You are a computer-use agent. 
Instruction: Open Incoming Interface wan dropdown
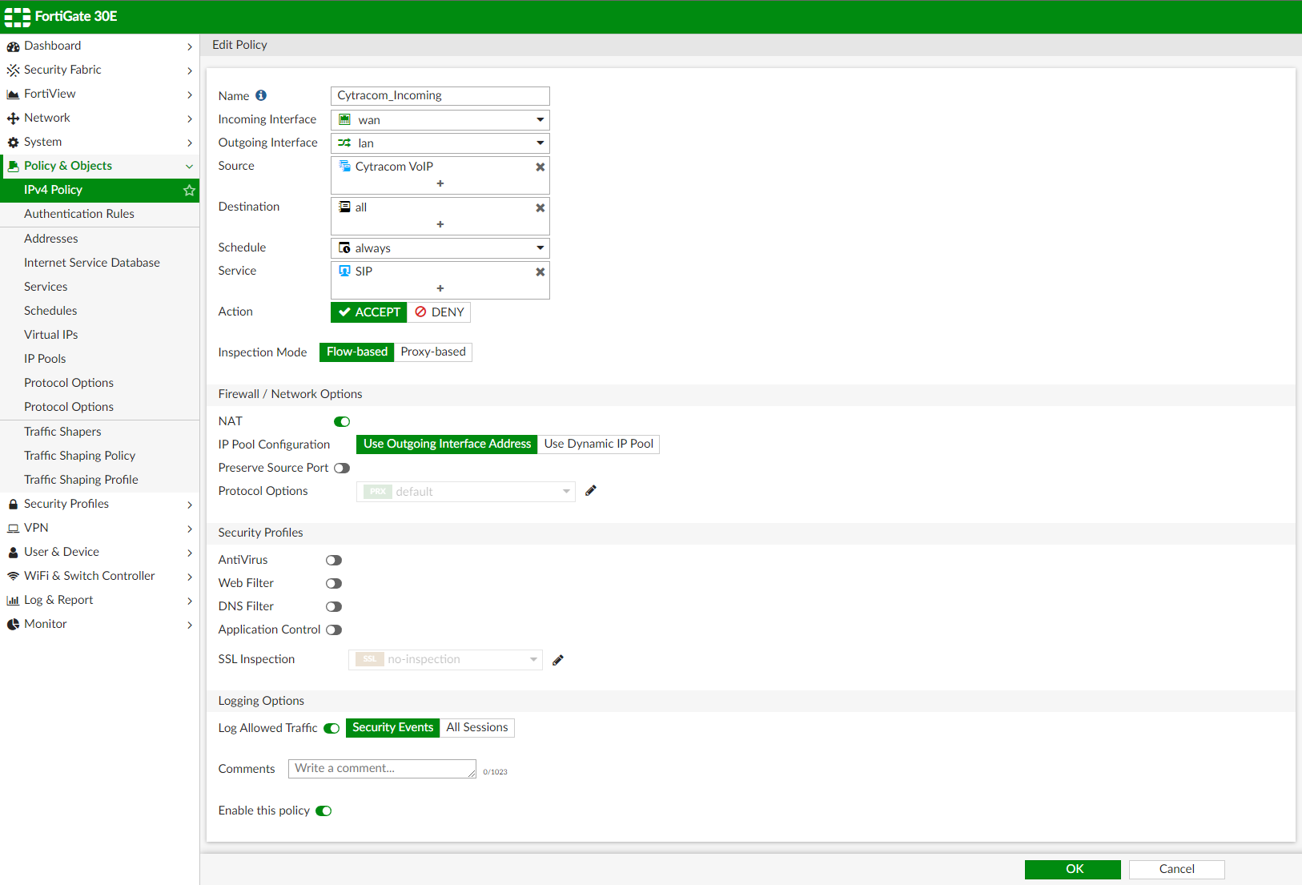tap(440, 120)
